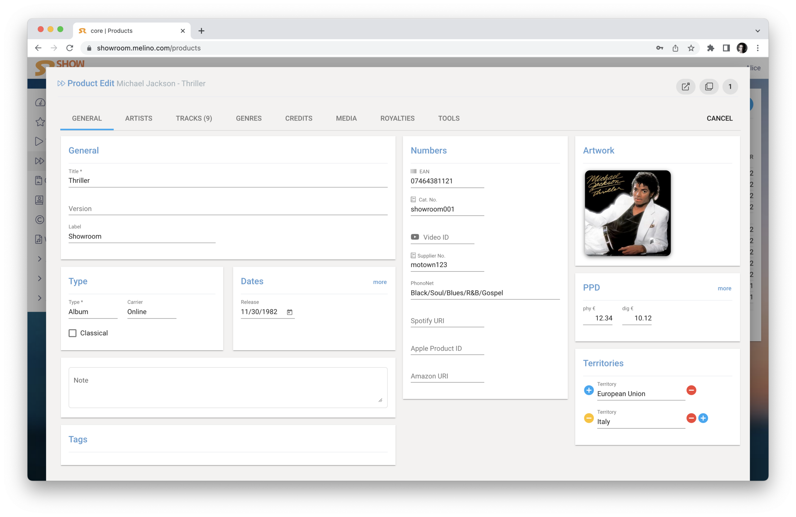Bookmark page with the star icon
Screen dimensions: 796x517
[691, 48]
